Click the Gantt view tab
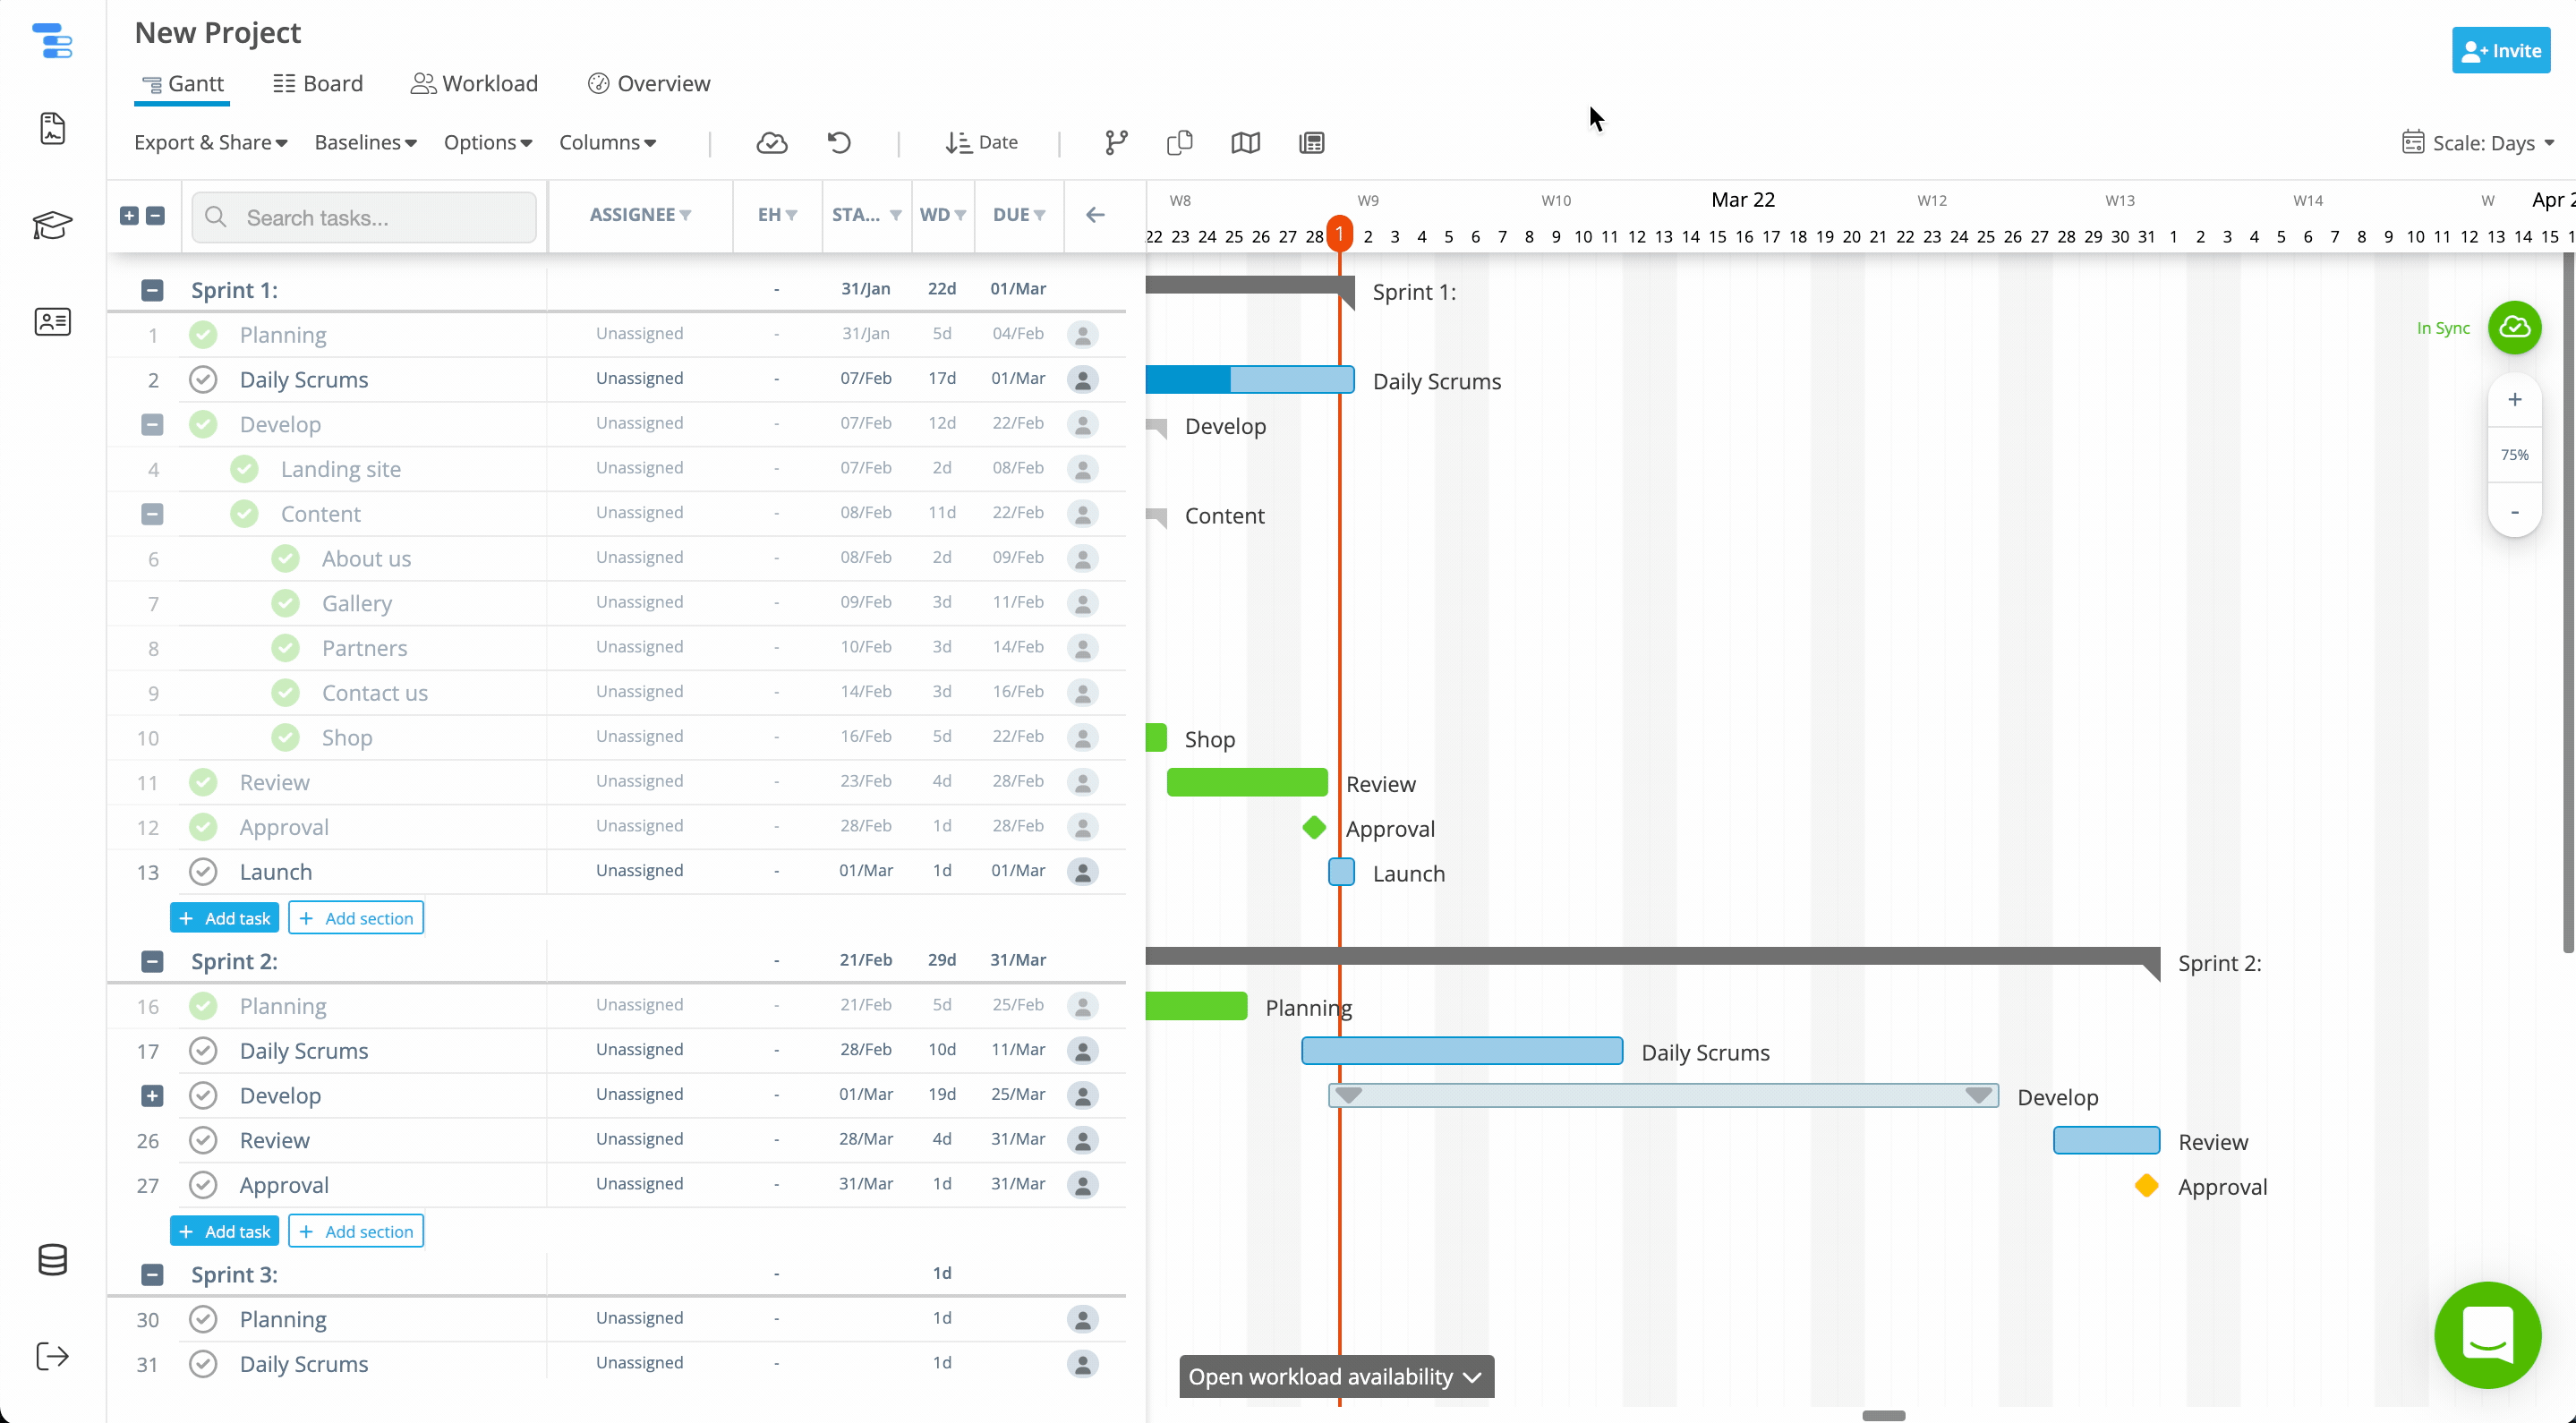 coord(183,82)
